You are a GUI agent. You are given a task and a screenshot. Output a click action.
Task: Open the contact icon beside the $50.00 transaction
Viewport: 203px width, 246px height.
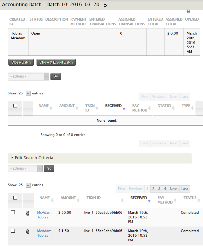28,213
